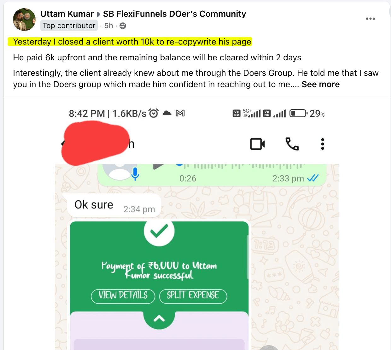The height and width of the screenshot is (350, 391).
Task: Click the SPLIT EXPENSE button
Action: click(x=193, y=295)
